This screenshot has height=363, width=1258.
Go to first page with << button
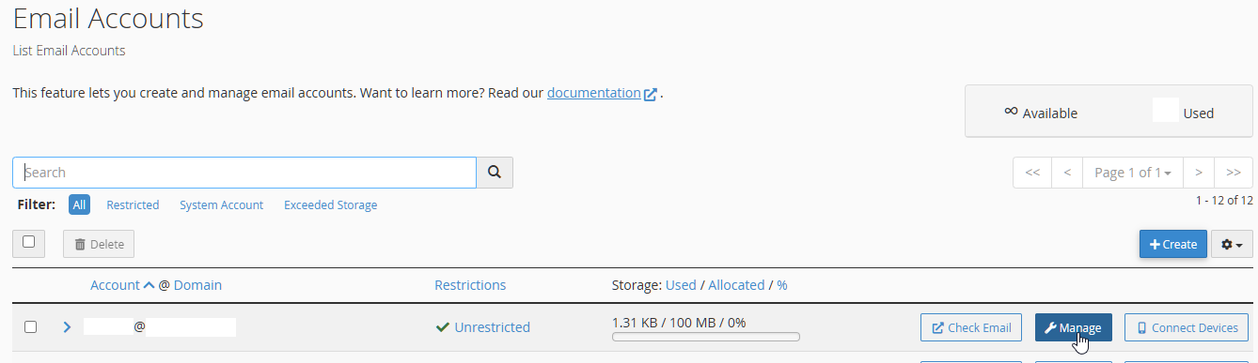tap(1031, 173)
